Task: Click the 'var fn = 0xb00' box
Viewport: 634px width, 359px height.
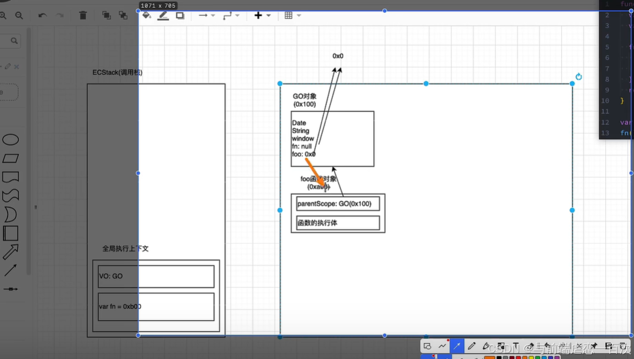Action: (156, 307)
